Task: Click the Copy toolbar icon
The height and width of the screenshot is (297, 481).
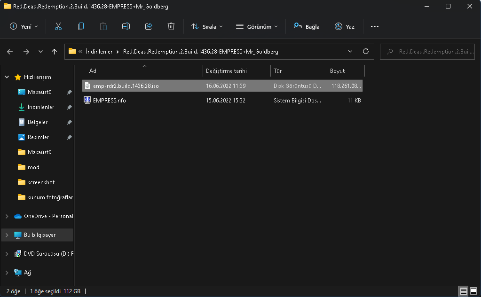Action: [x=81, y=27]
